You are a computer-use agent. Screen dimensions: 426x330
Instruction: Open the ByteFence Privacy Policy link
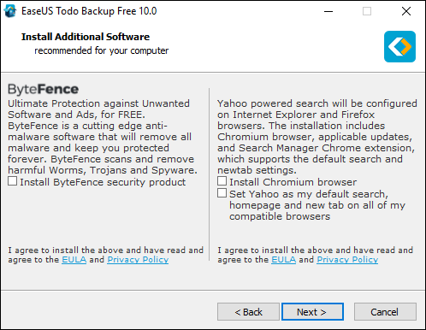[138, 260]
